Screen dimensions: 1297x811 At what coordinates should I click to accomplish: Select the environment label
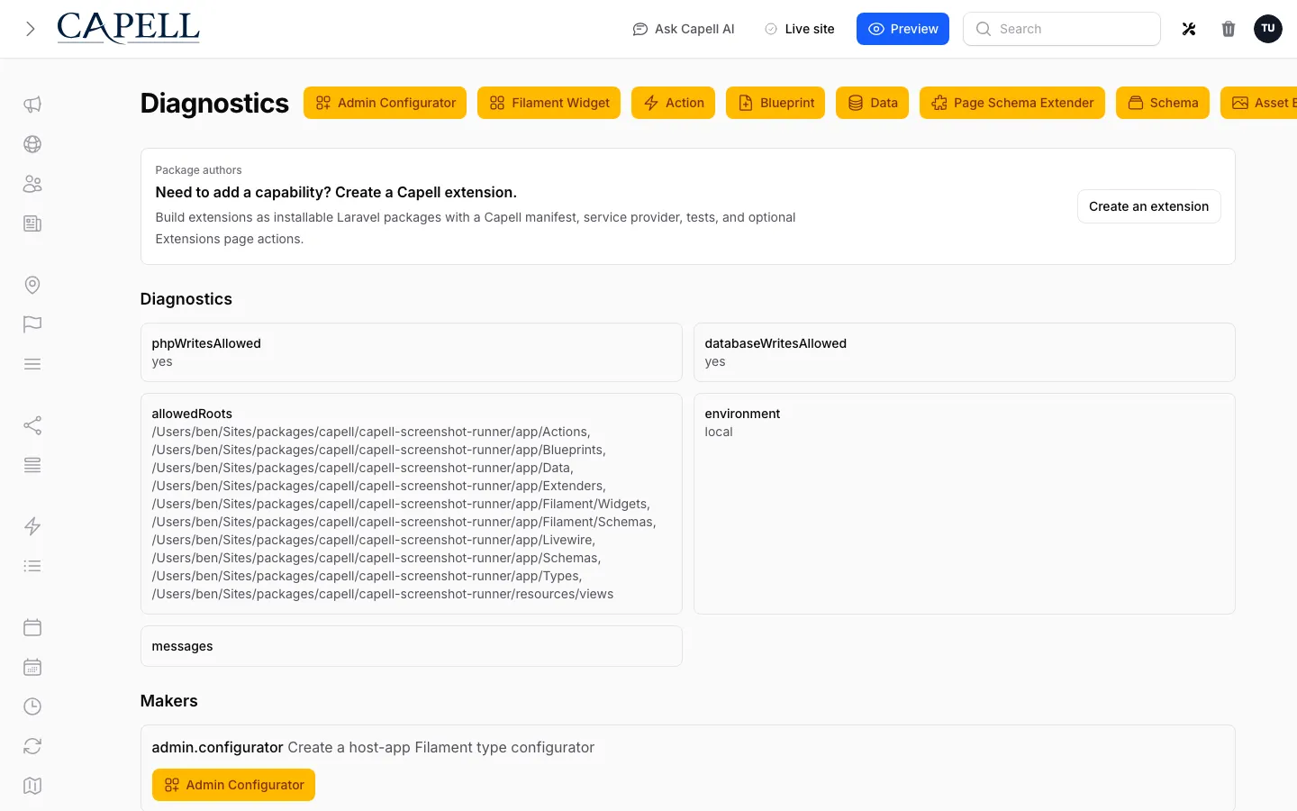click(x=742, y=414)
